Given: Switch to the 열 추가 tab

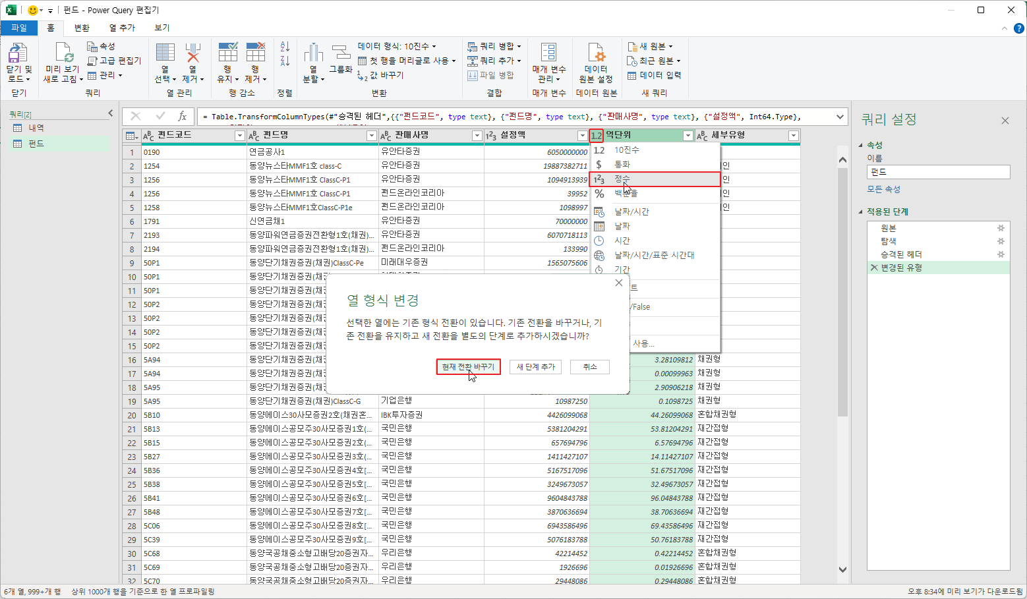Looking at the screenshot, I should click(122, 28).
